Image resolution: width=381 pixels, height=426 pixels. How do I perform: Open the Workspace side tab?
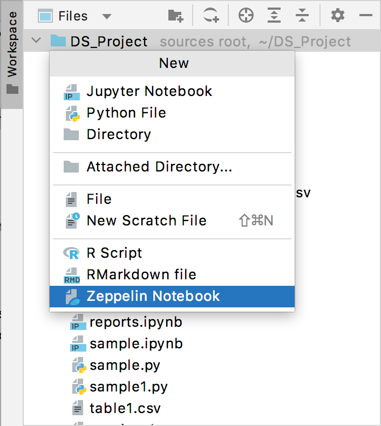coord(12,53)
